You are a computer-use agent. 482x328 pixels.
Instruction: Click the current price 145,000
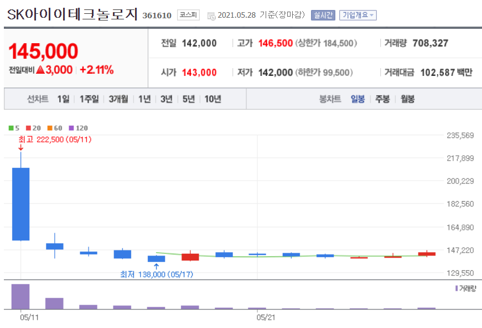pos(43,51)
